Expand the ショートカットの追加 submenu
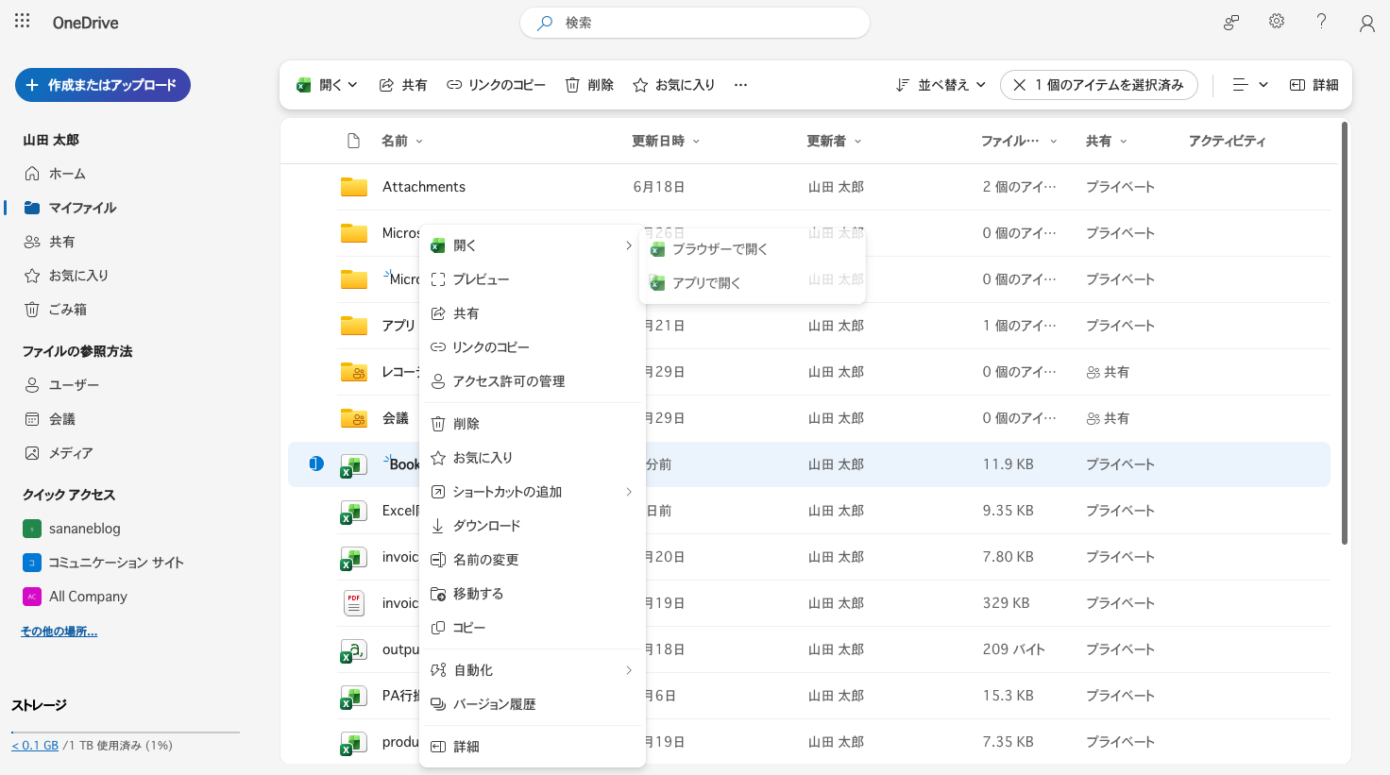 coord(532,492)
